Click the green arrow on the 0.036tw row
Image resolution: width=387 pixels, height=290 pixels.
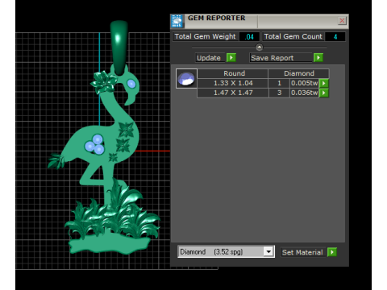click(324, 93)
